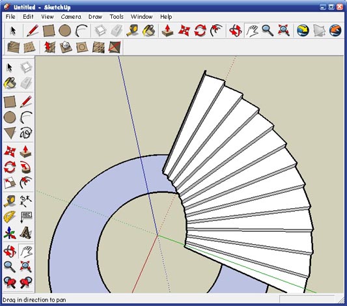Toggle Google Earth terrain icon
The height and width of the screenshot is (306, 347).
(x=320, y=31)
